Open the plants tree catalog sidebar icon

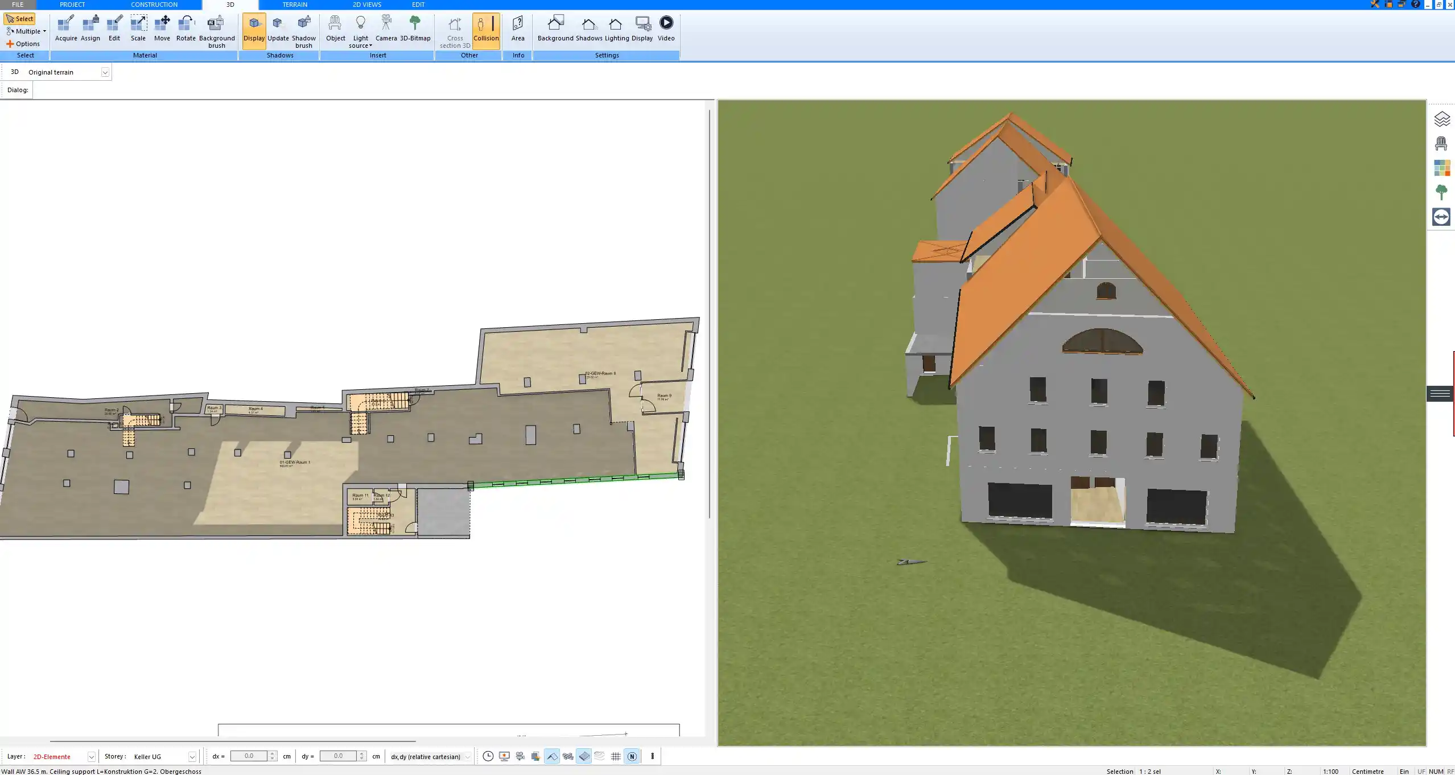click(x=1441, y=192)
